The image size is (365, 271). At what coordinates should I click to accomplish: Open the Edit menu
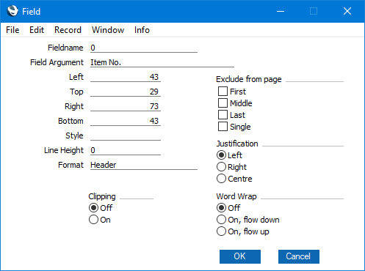[x=37, y=30]
